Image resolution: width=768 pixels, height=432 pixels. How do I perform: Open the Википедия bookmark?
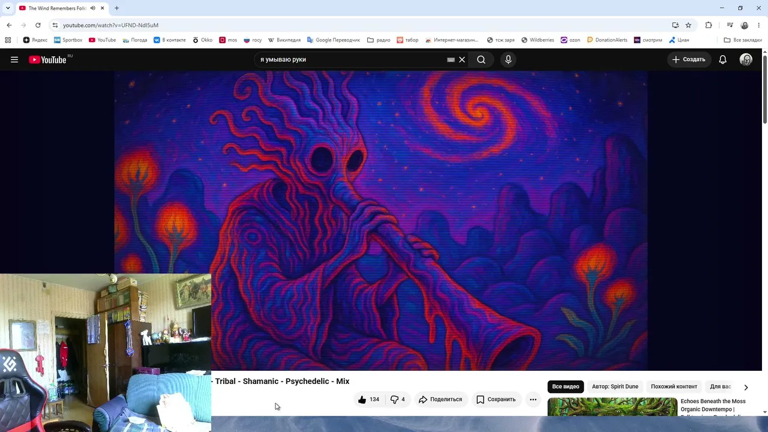pyautogui.click(x=284, y=40)
